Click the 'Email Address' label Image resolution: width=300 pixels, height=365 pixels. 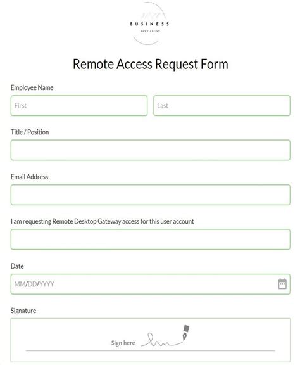coord(29,177)
